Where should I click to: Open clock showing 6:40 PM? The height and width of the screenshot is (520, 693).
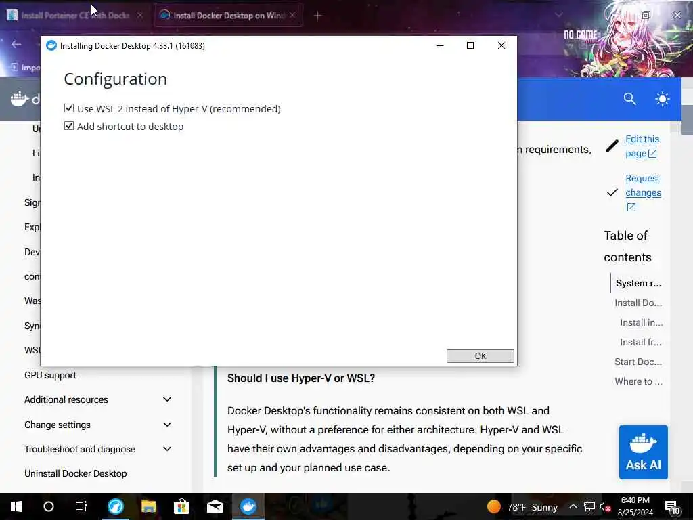635,506
